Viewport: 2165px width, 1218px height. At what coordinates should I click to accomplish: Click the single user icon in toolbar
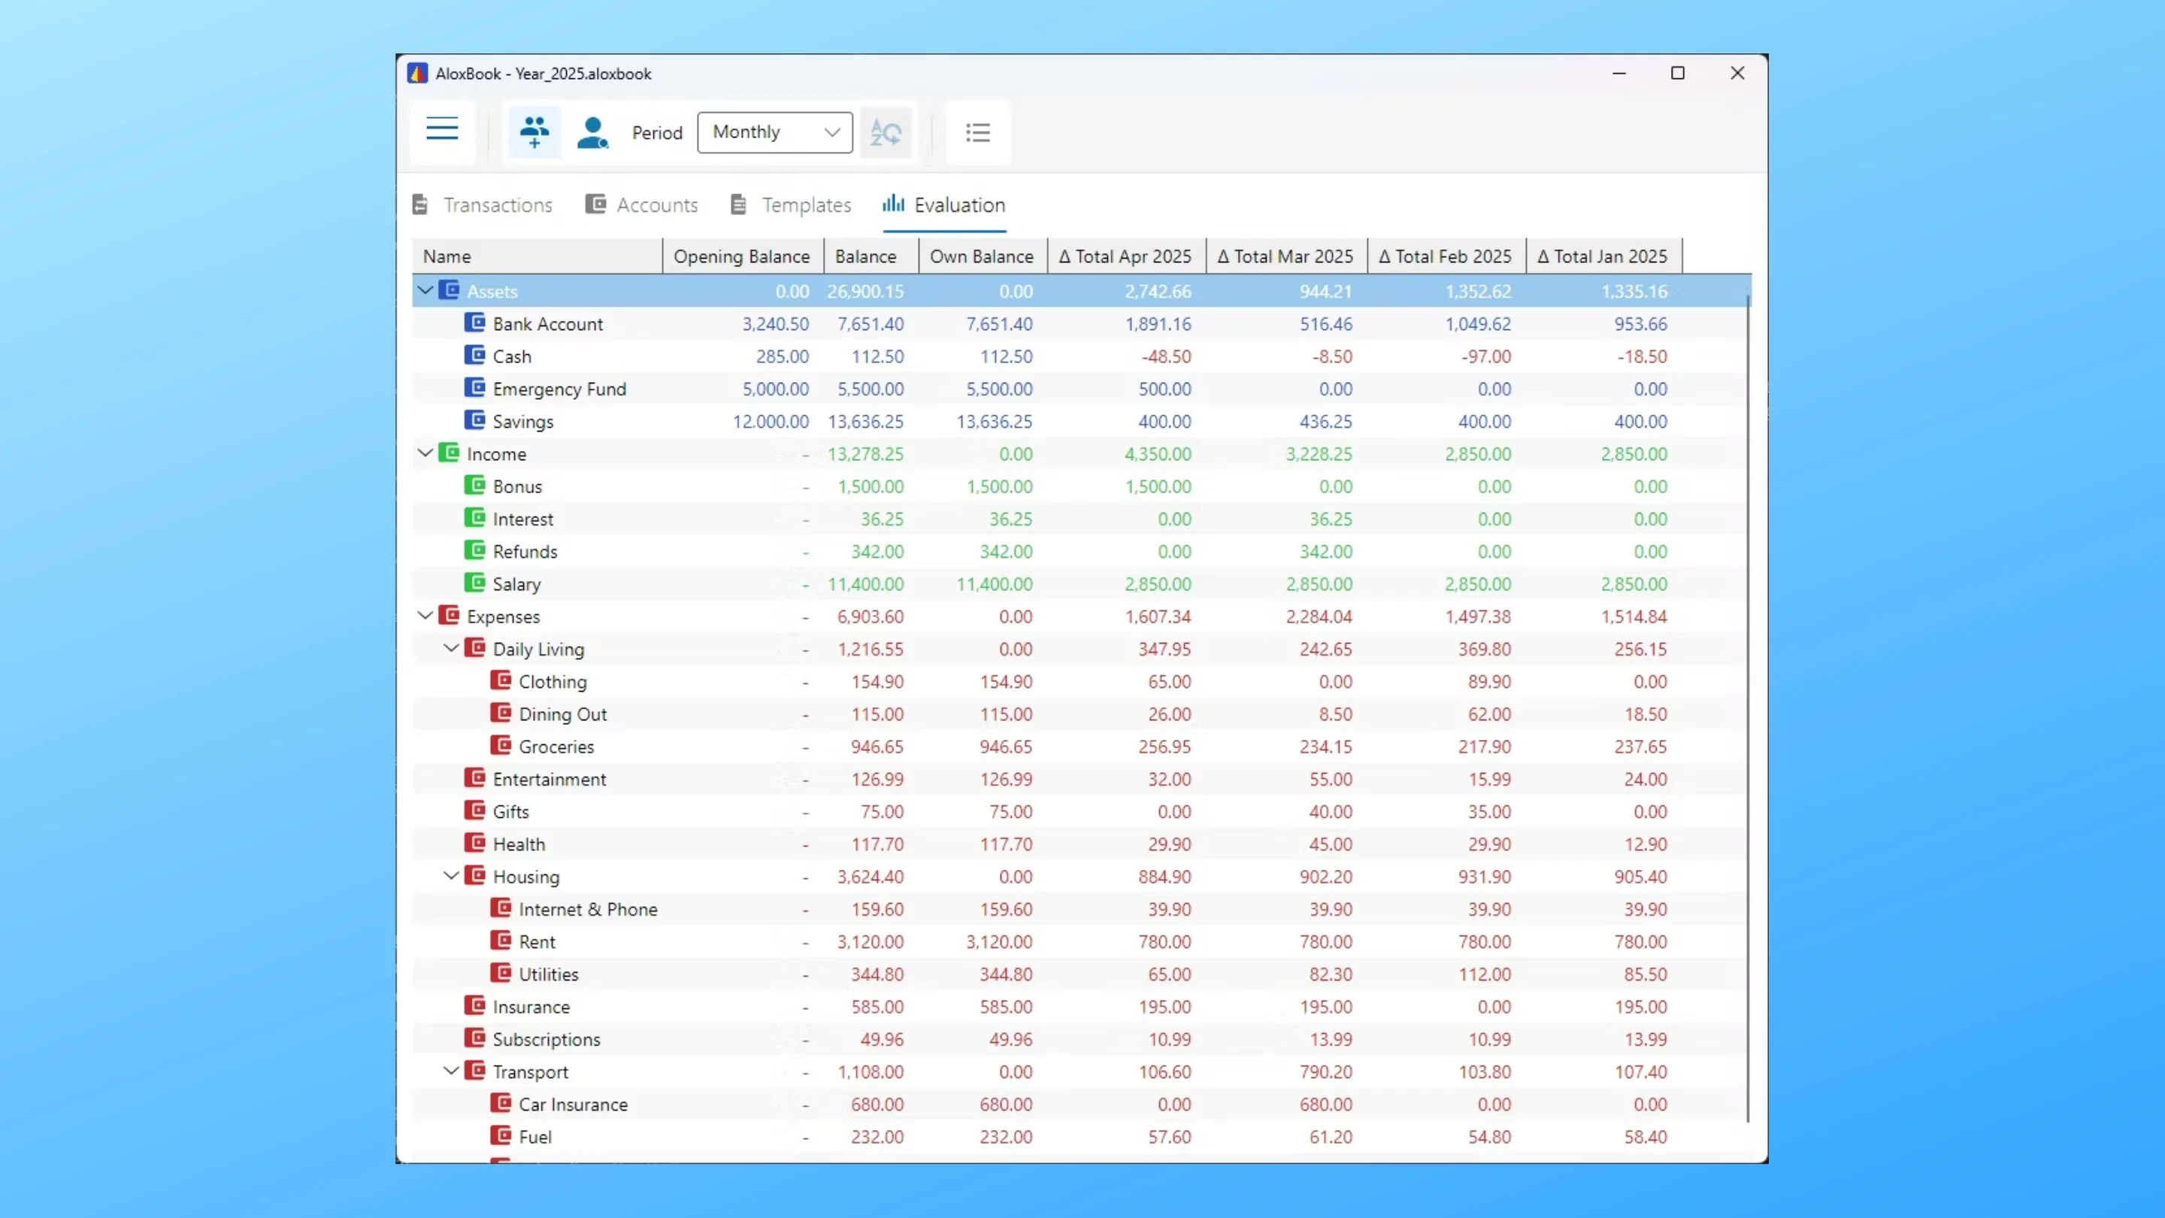pyautogui.click(x=592, y=132)
